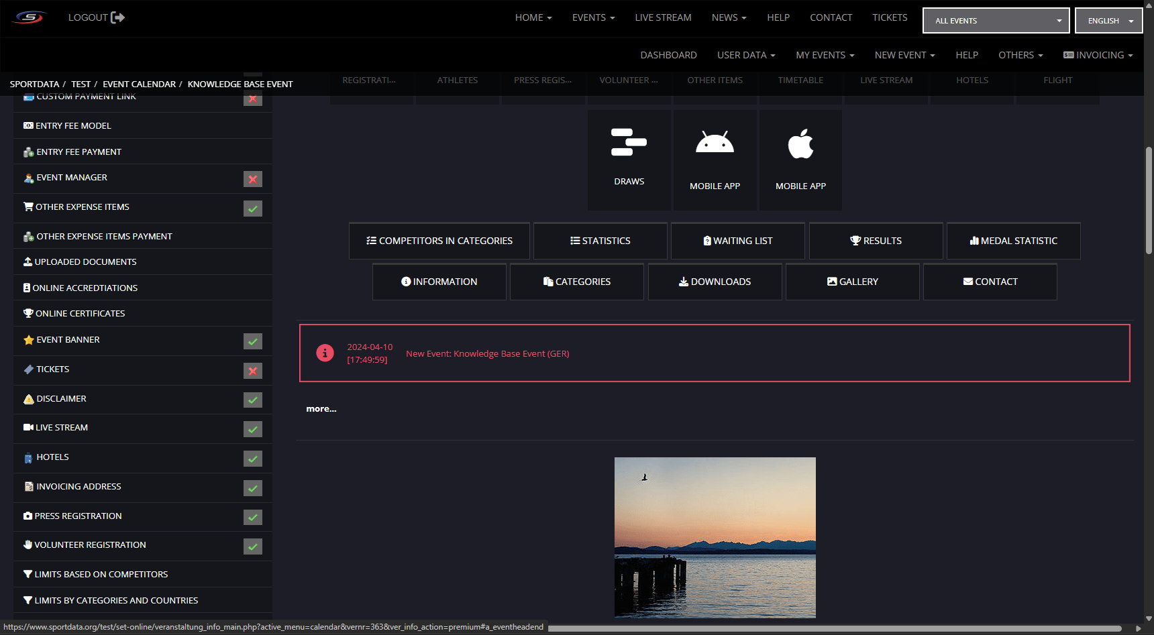Toggle the Other Expense Items green checkmark
Viewport: 1154px width, 635px height.
tap(252, 209)
